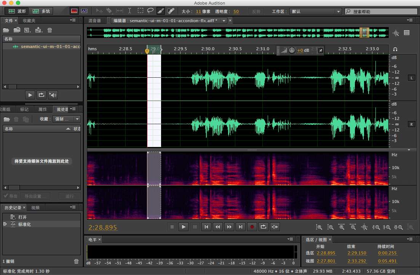Select the marquee selection tool

141,11
